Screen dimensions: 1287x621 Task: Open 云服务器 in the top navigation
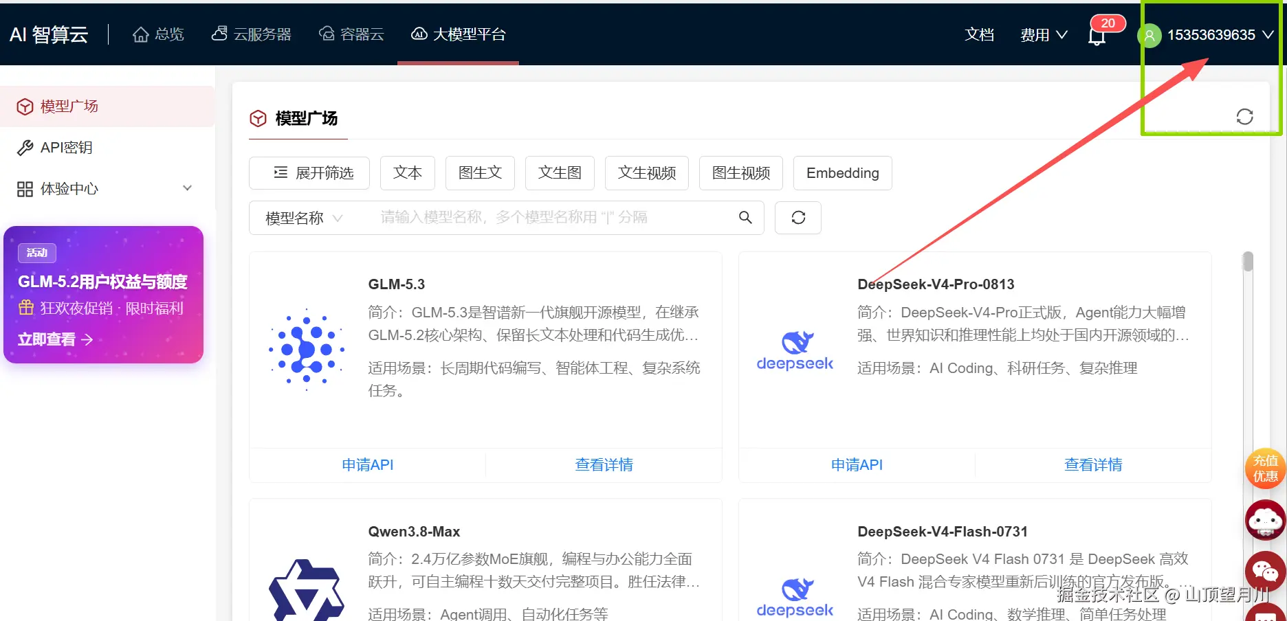tap(252, 34)
